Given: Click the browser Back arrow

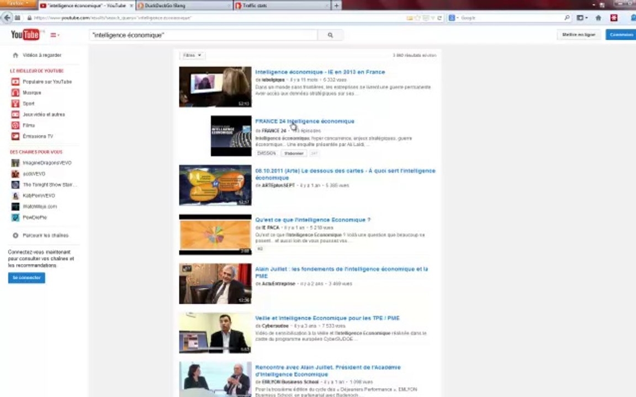Looking at the screenshot, I should click(7, 18).
